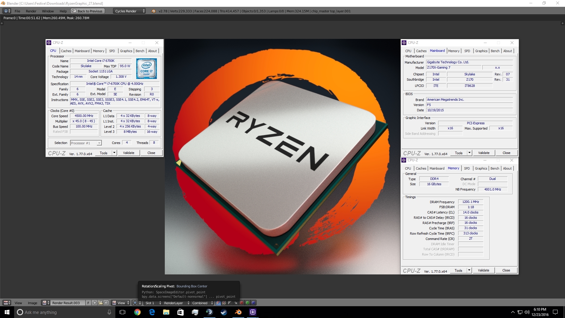Screen dimensions: 565x318
Task: Open Google Chrome from the taskbar
Action: [137, 312]
